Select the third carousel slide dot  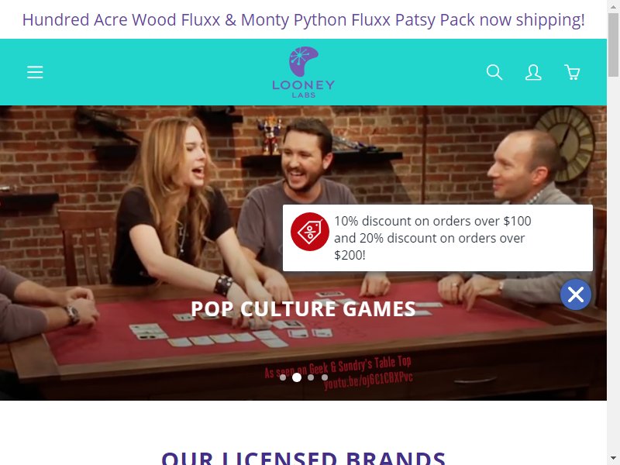(x=311, y=377)
